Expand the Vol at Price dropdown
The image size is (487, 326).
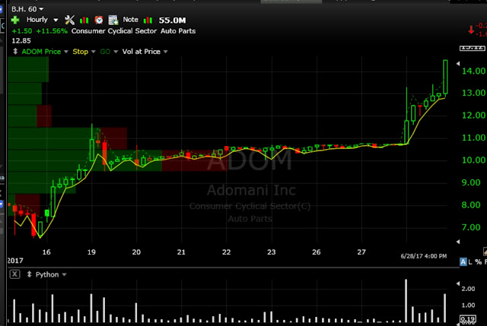(x=166, y=52)
